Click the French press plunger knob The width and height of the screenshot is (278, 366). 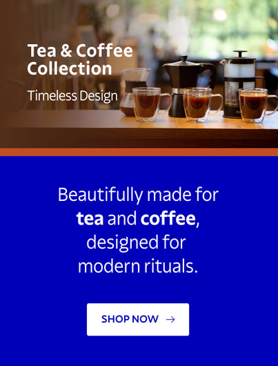[x=240, y=53]
